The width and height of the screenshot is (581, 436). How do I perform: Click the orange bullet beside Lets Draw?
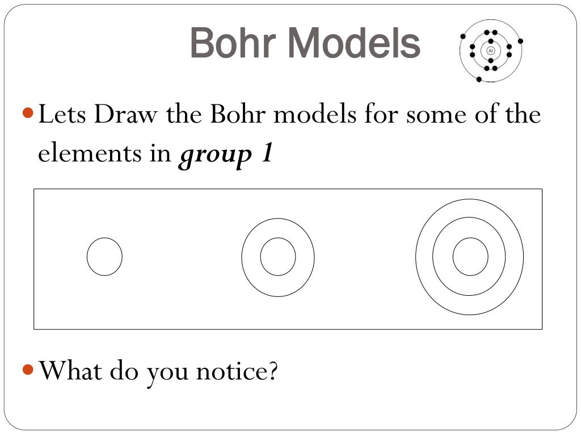coord(28,112)
